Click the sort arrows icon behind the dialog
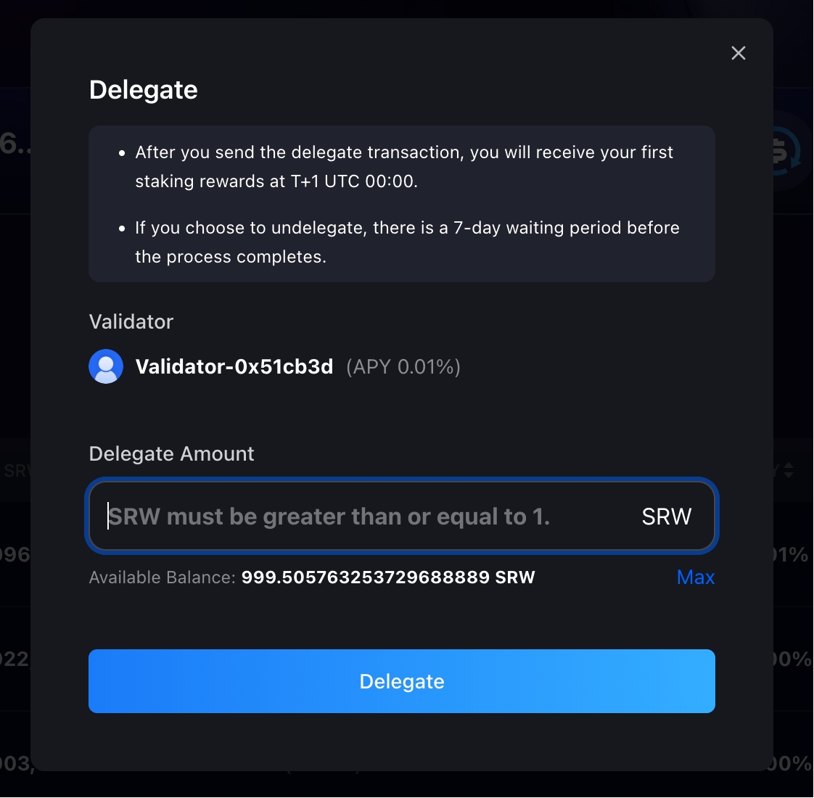Viewport: 814px width, 798px height. tap(788, 470)
